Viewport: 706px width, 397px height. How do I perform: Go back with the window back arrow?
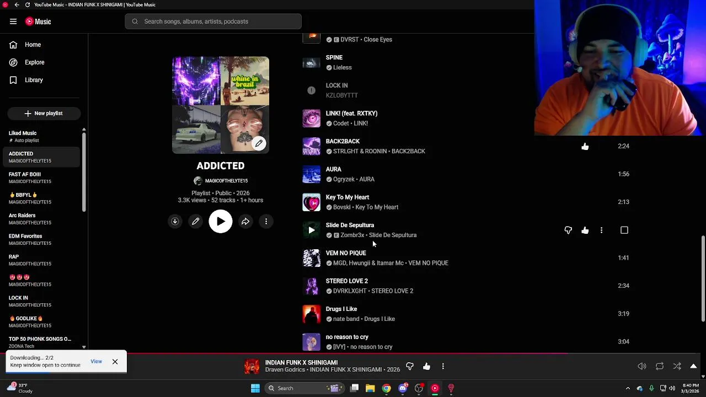click(x=17, y=4)
